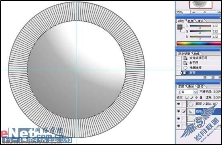Click the foreground gray color swatch
Viewport: 222px width, 145px height.
click(180, 27)
